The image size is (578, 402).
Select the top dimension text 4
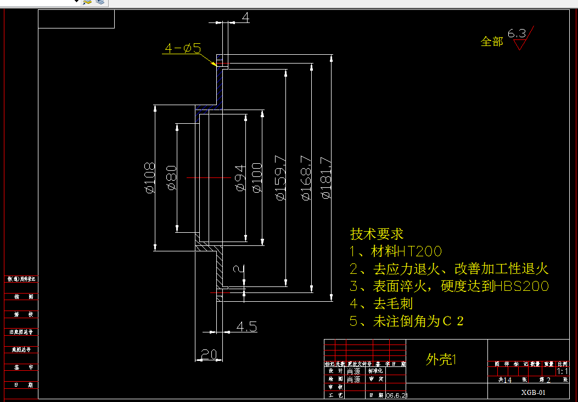(x=245, y=18)
